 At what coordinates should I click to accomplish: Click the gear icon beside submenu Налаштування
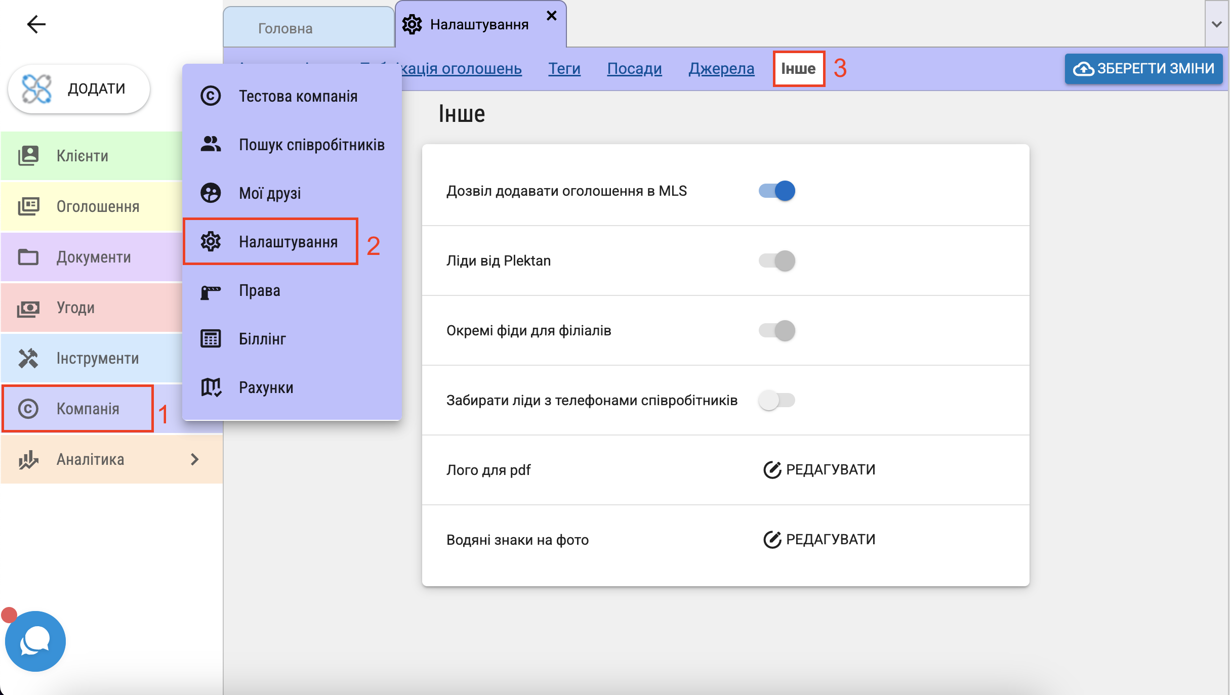click(x=211, y=242)
